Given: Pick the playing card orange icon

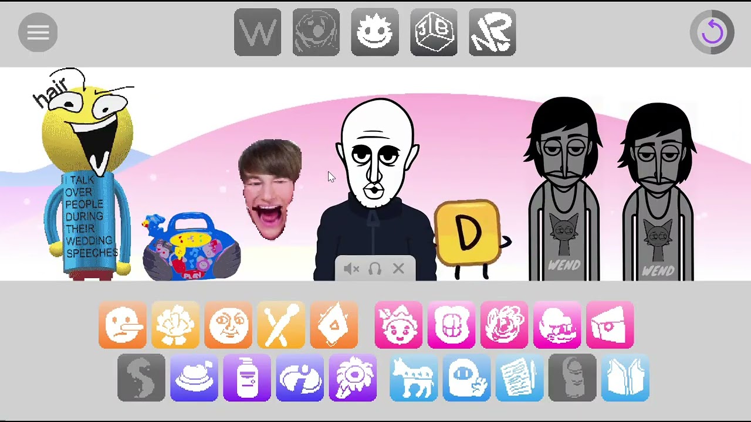Looking at the screenshot, I should (334, 325).
